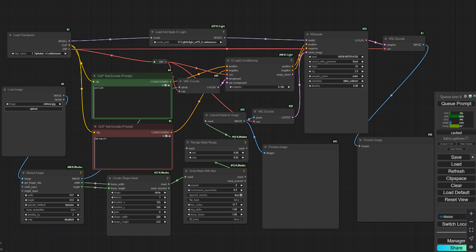Open help on Load And Apply IC-Light
This screenshot has width=476, height=252.
(x=223, y=32)
